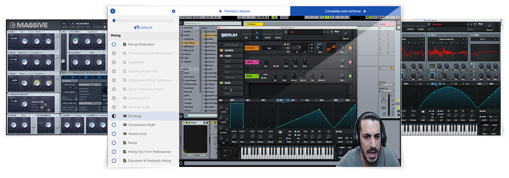Enable HYPER / DIMENSION in FX rack

click(x=221, y=45)
